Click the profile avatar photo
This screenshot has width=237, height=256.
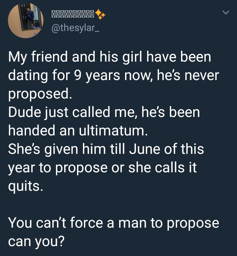coord(26,21)
